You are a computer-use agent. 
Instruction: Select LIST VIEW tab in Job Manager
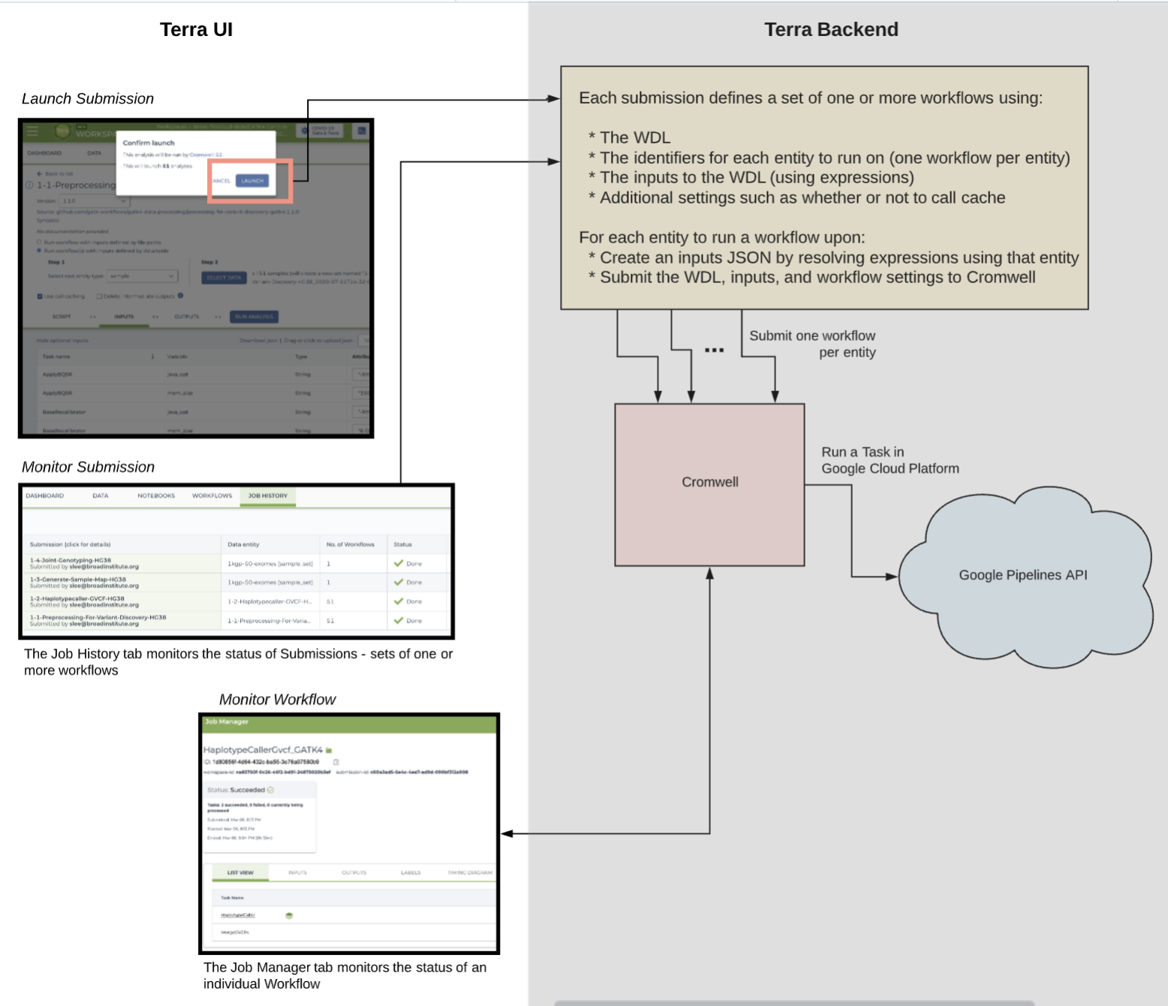point(240,872)
